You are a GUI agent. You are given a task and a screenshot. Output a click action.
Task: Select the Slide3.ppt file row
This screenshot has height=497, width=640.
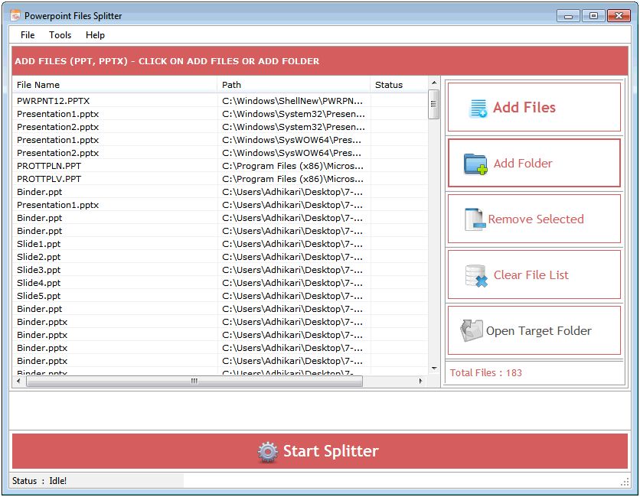(220, 270)
